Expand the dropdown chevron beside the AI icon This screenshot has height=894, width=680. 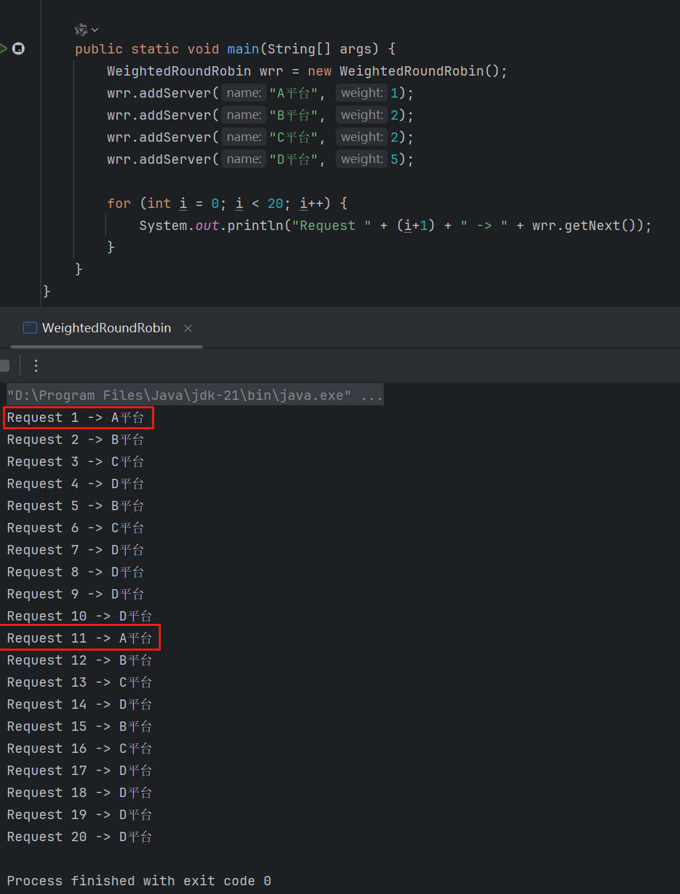click(95, 30)
